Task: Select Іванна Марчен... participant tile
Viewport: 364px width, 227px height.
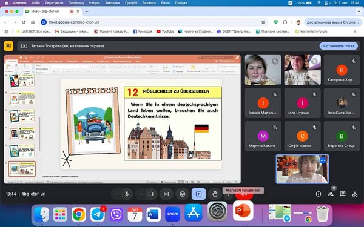Action: tap(263, 103)
